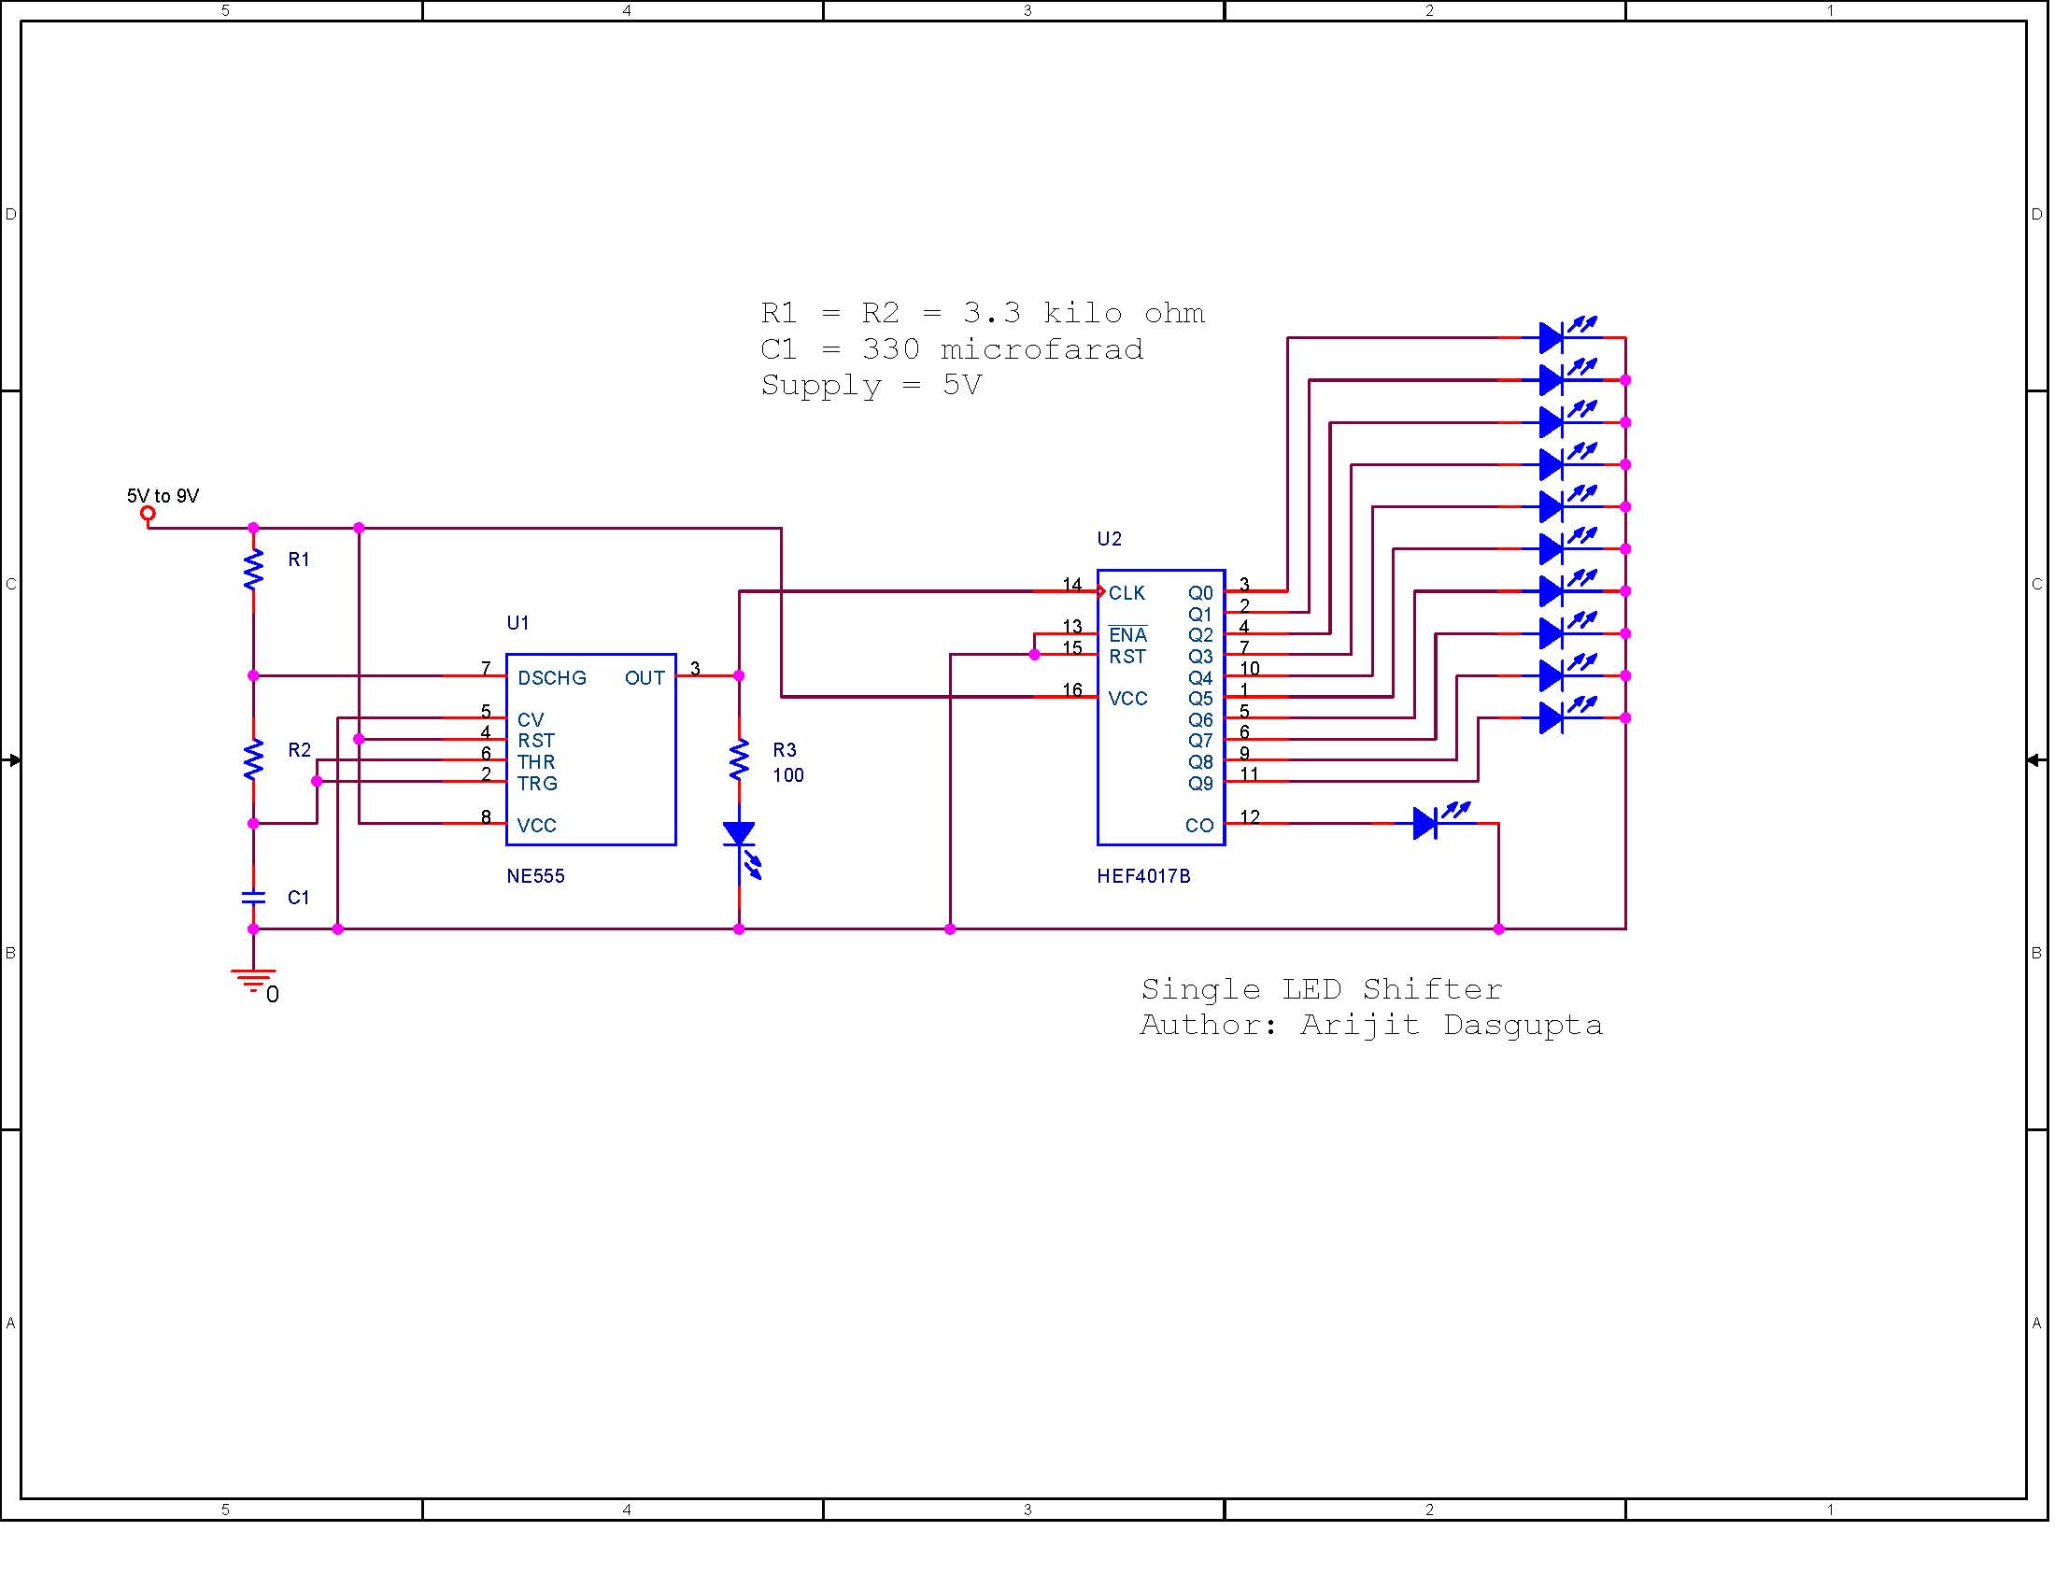Click the U1 reference designator
Viewport: 2055px width, 1588px height.
click(519, 625)
